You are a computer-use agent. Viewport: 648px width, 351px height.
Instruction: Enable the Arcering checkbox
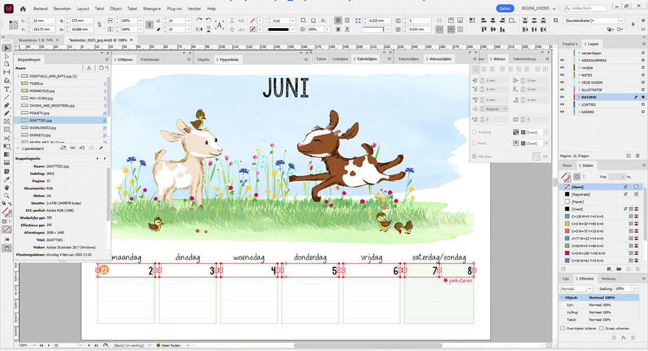pos(474,132)
